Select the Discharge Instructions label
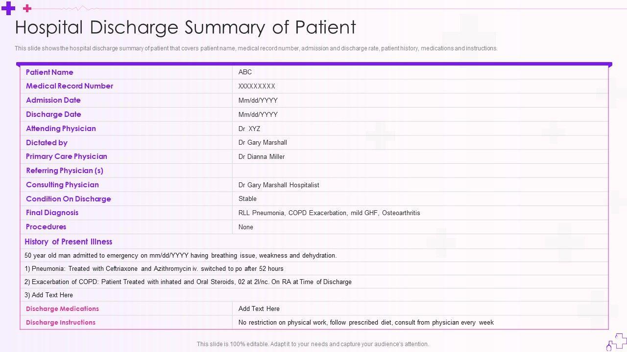Screen dimensions: 627x352 [x=61, y=323]
